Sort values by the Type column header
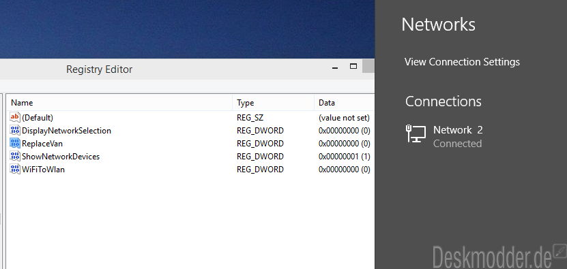Screen dimensions: 567x269 [274, 103]
